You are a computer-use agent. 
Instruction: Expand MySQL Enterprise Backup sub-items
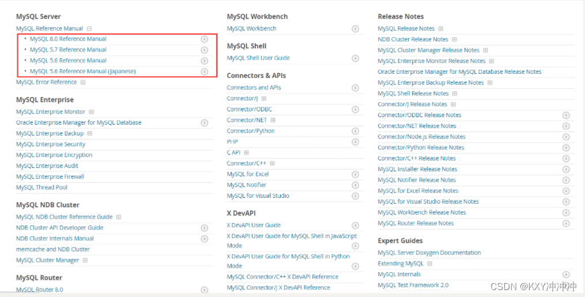coord(89,134)
